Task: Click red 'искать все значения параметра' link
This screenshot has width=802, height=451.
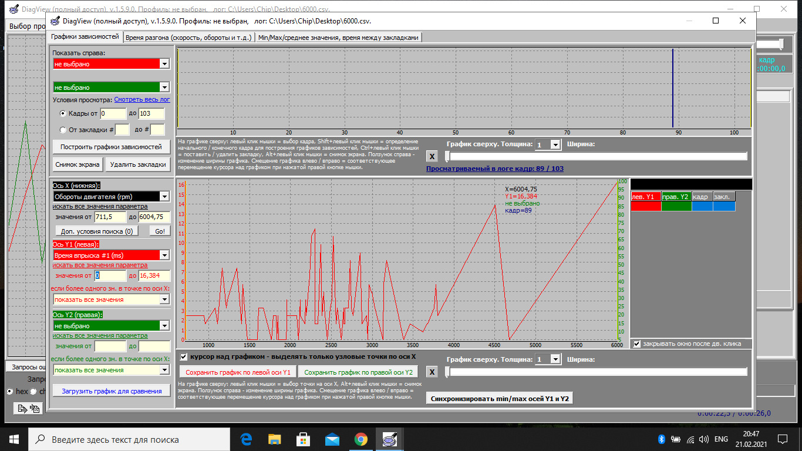Action: 100,265
